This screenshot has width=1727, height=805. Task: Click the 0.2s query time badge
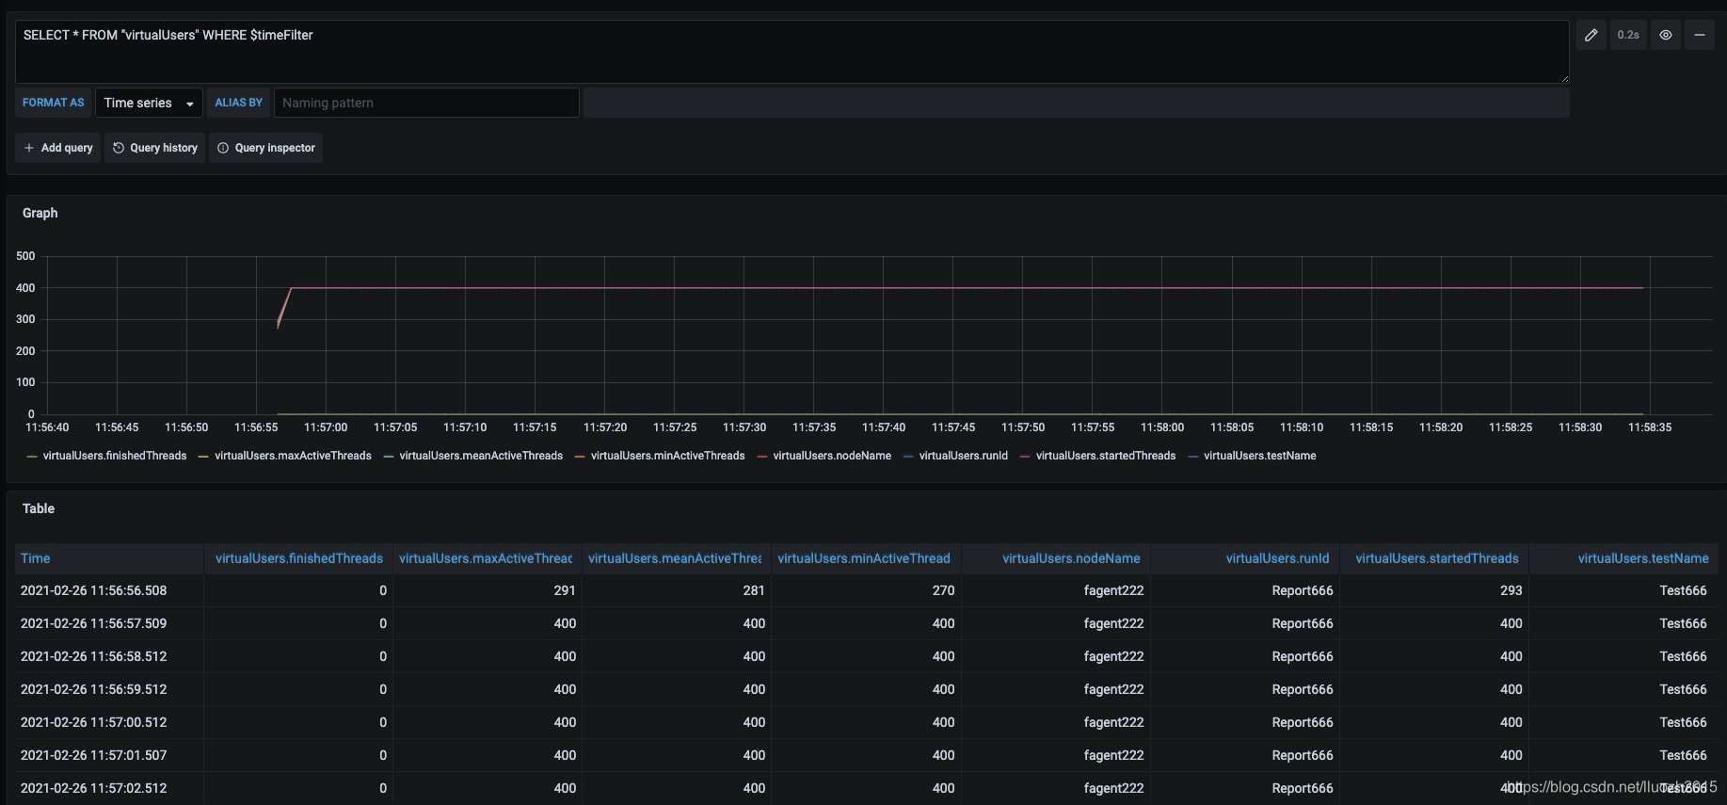click(1628, 35)
